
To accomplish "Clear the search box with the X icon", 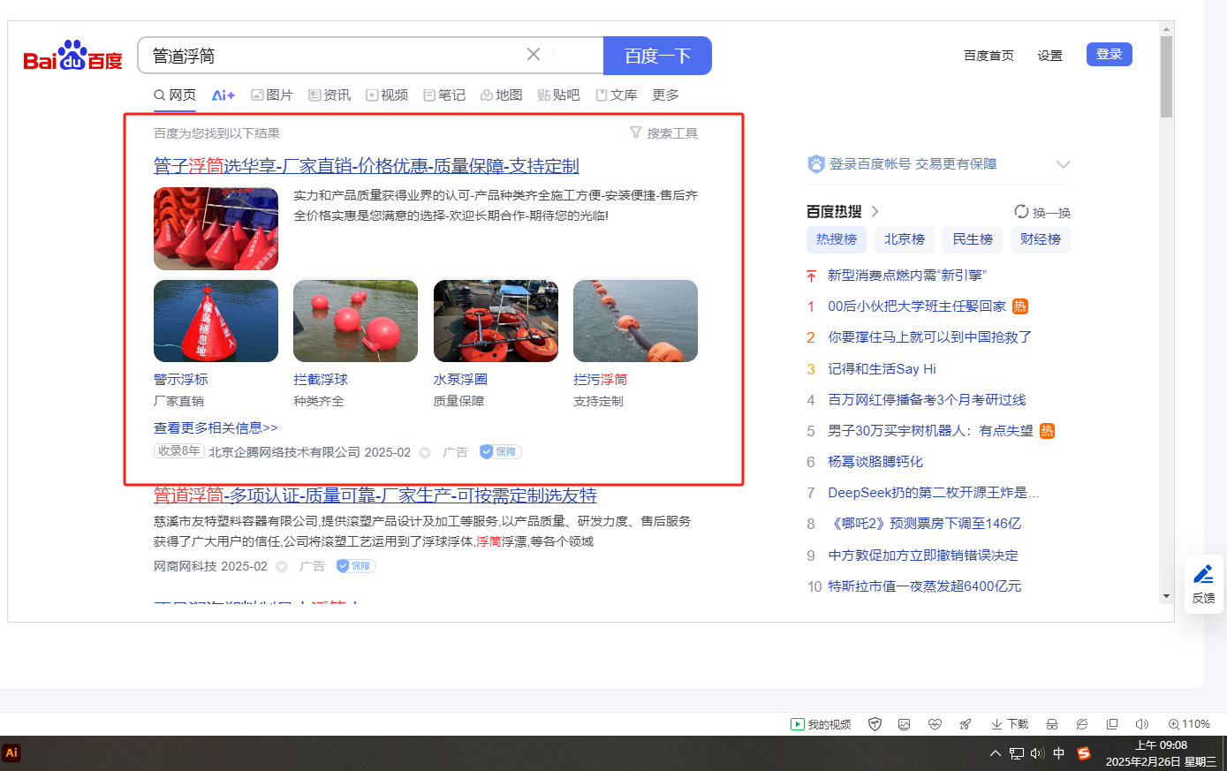I will tap(534, 55).
